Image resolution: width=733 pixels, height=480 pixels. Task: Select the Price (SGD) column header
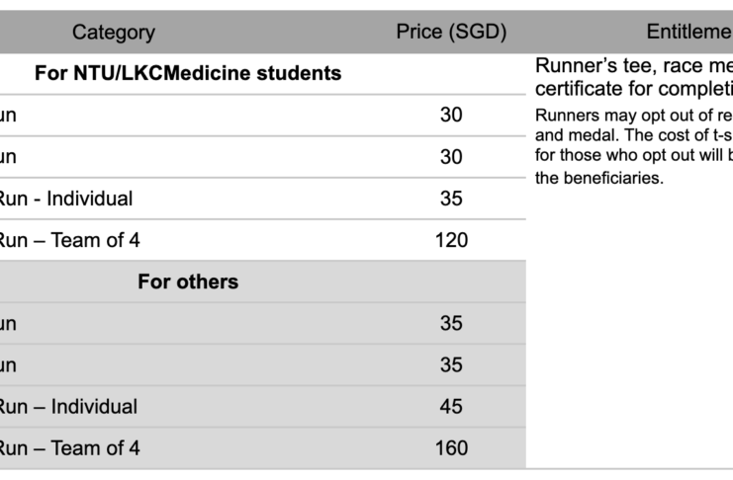click(x=451, y=32)
